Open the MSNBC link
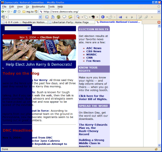 coord(91,55)
